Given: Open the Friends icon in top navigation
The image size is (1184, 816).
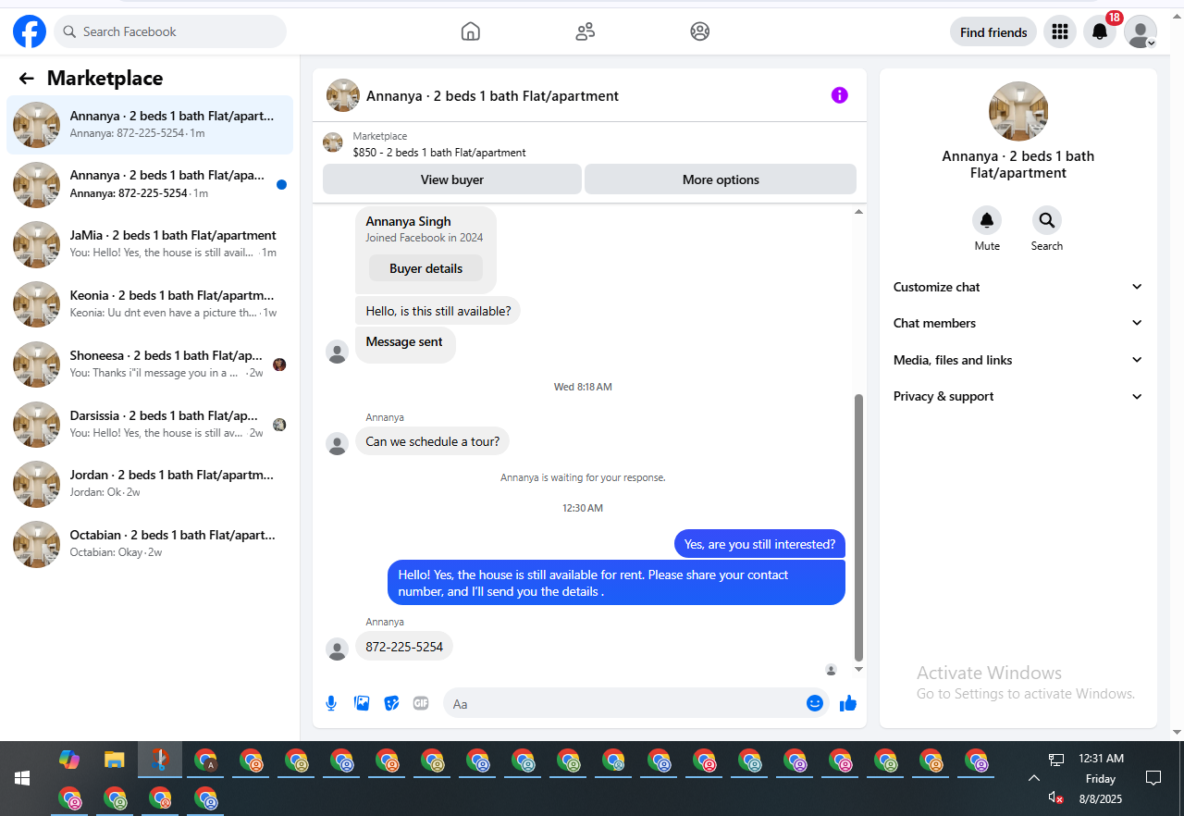Looking at the screenshot, I should 586,31.
